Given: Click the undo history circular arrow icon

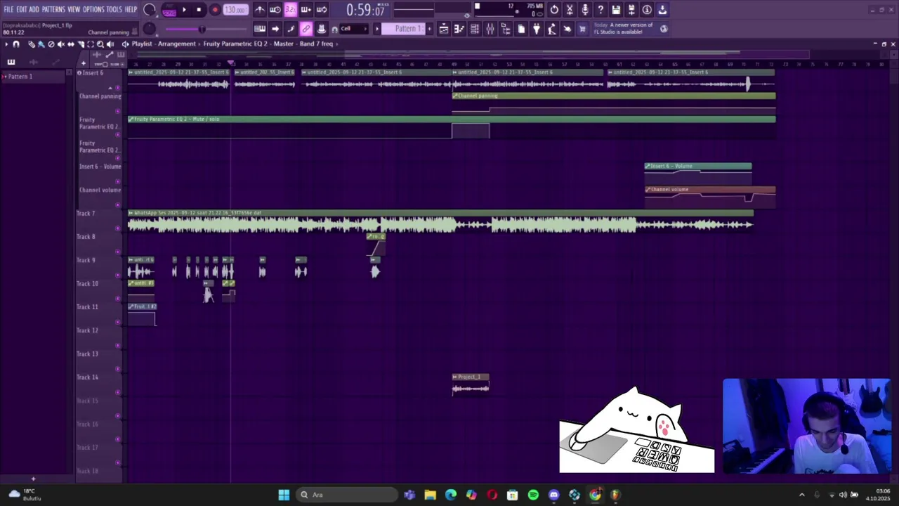Looking at the screenshot, I should 554,10.
